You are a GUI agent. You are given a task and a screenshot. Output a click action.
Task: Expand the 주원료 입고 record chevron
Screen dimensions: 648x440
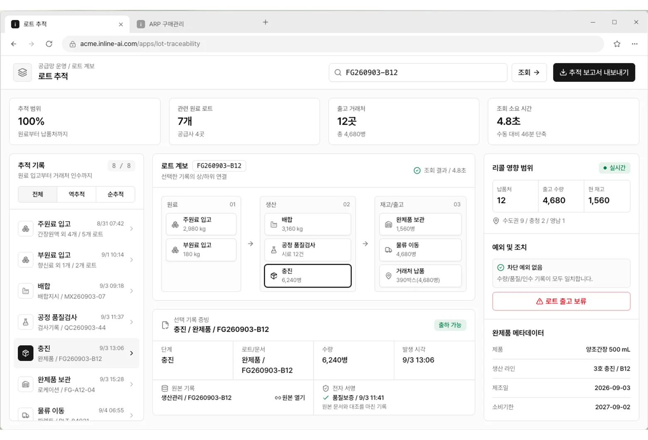pos(132,229)
